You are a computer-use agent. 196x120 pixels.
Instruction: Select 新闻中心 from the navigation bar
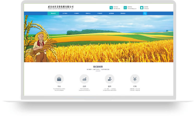tap(88, 13)
